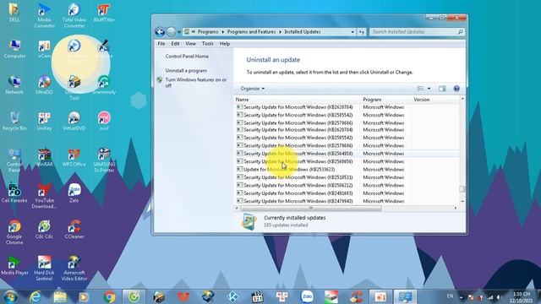
Task: Open Turn Windows features on or off
Action: [x=196, y=83]
